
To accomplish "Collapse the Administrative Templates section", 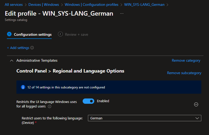I will point(11,61).
